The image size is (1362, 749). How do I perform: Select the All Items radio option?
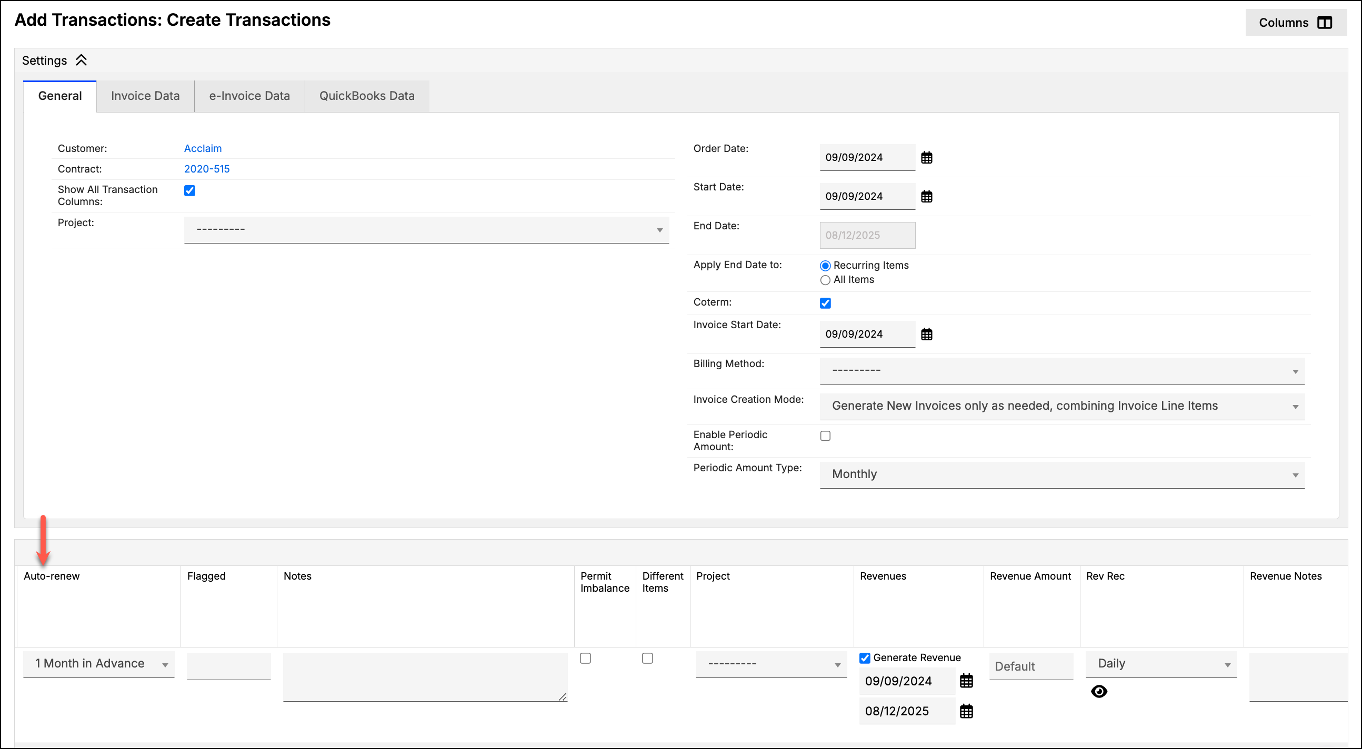pos(825,280)
